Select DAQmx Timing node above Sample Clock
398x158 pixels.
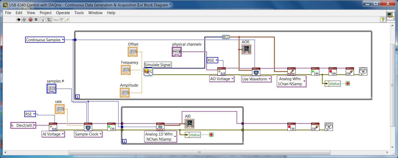[x=88, y=127]
